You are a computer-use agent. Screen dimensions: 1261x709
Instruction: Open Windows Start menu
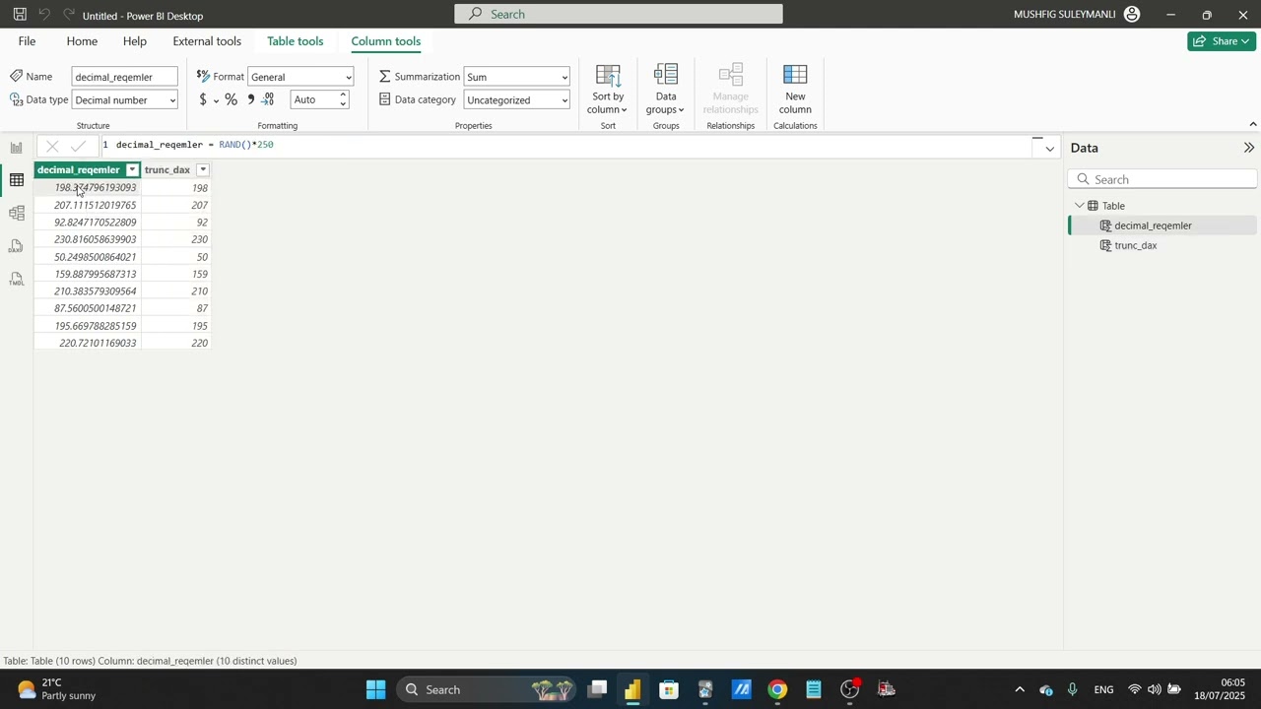[375, 689]
